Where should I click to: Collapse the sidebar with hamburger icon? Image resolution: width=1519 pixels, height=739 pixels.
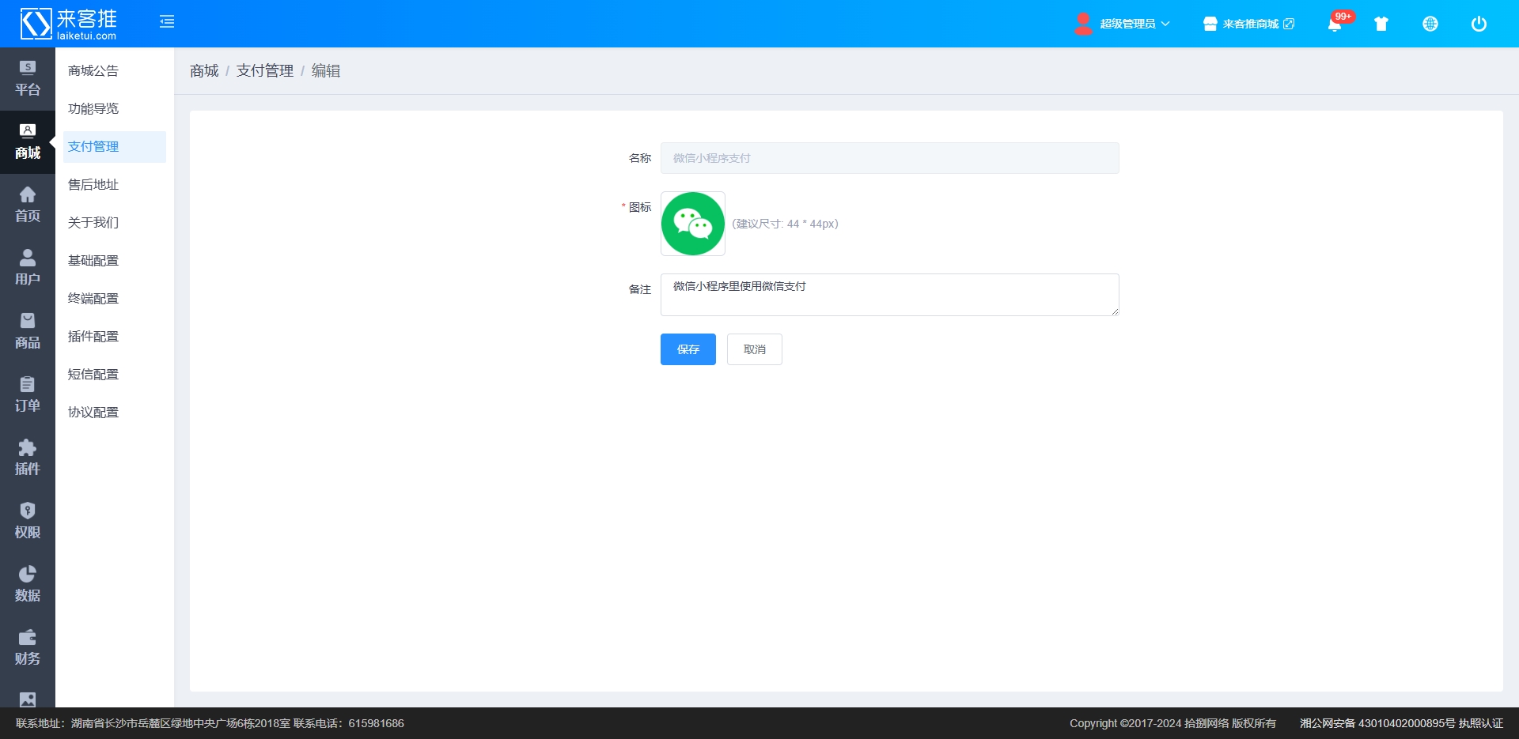(167, 22)
